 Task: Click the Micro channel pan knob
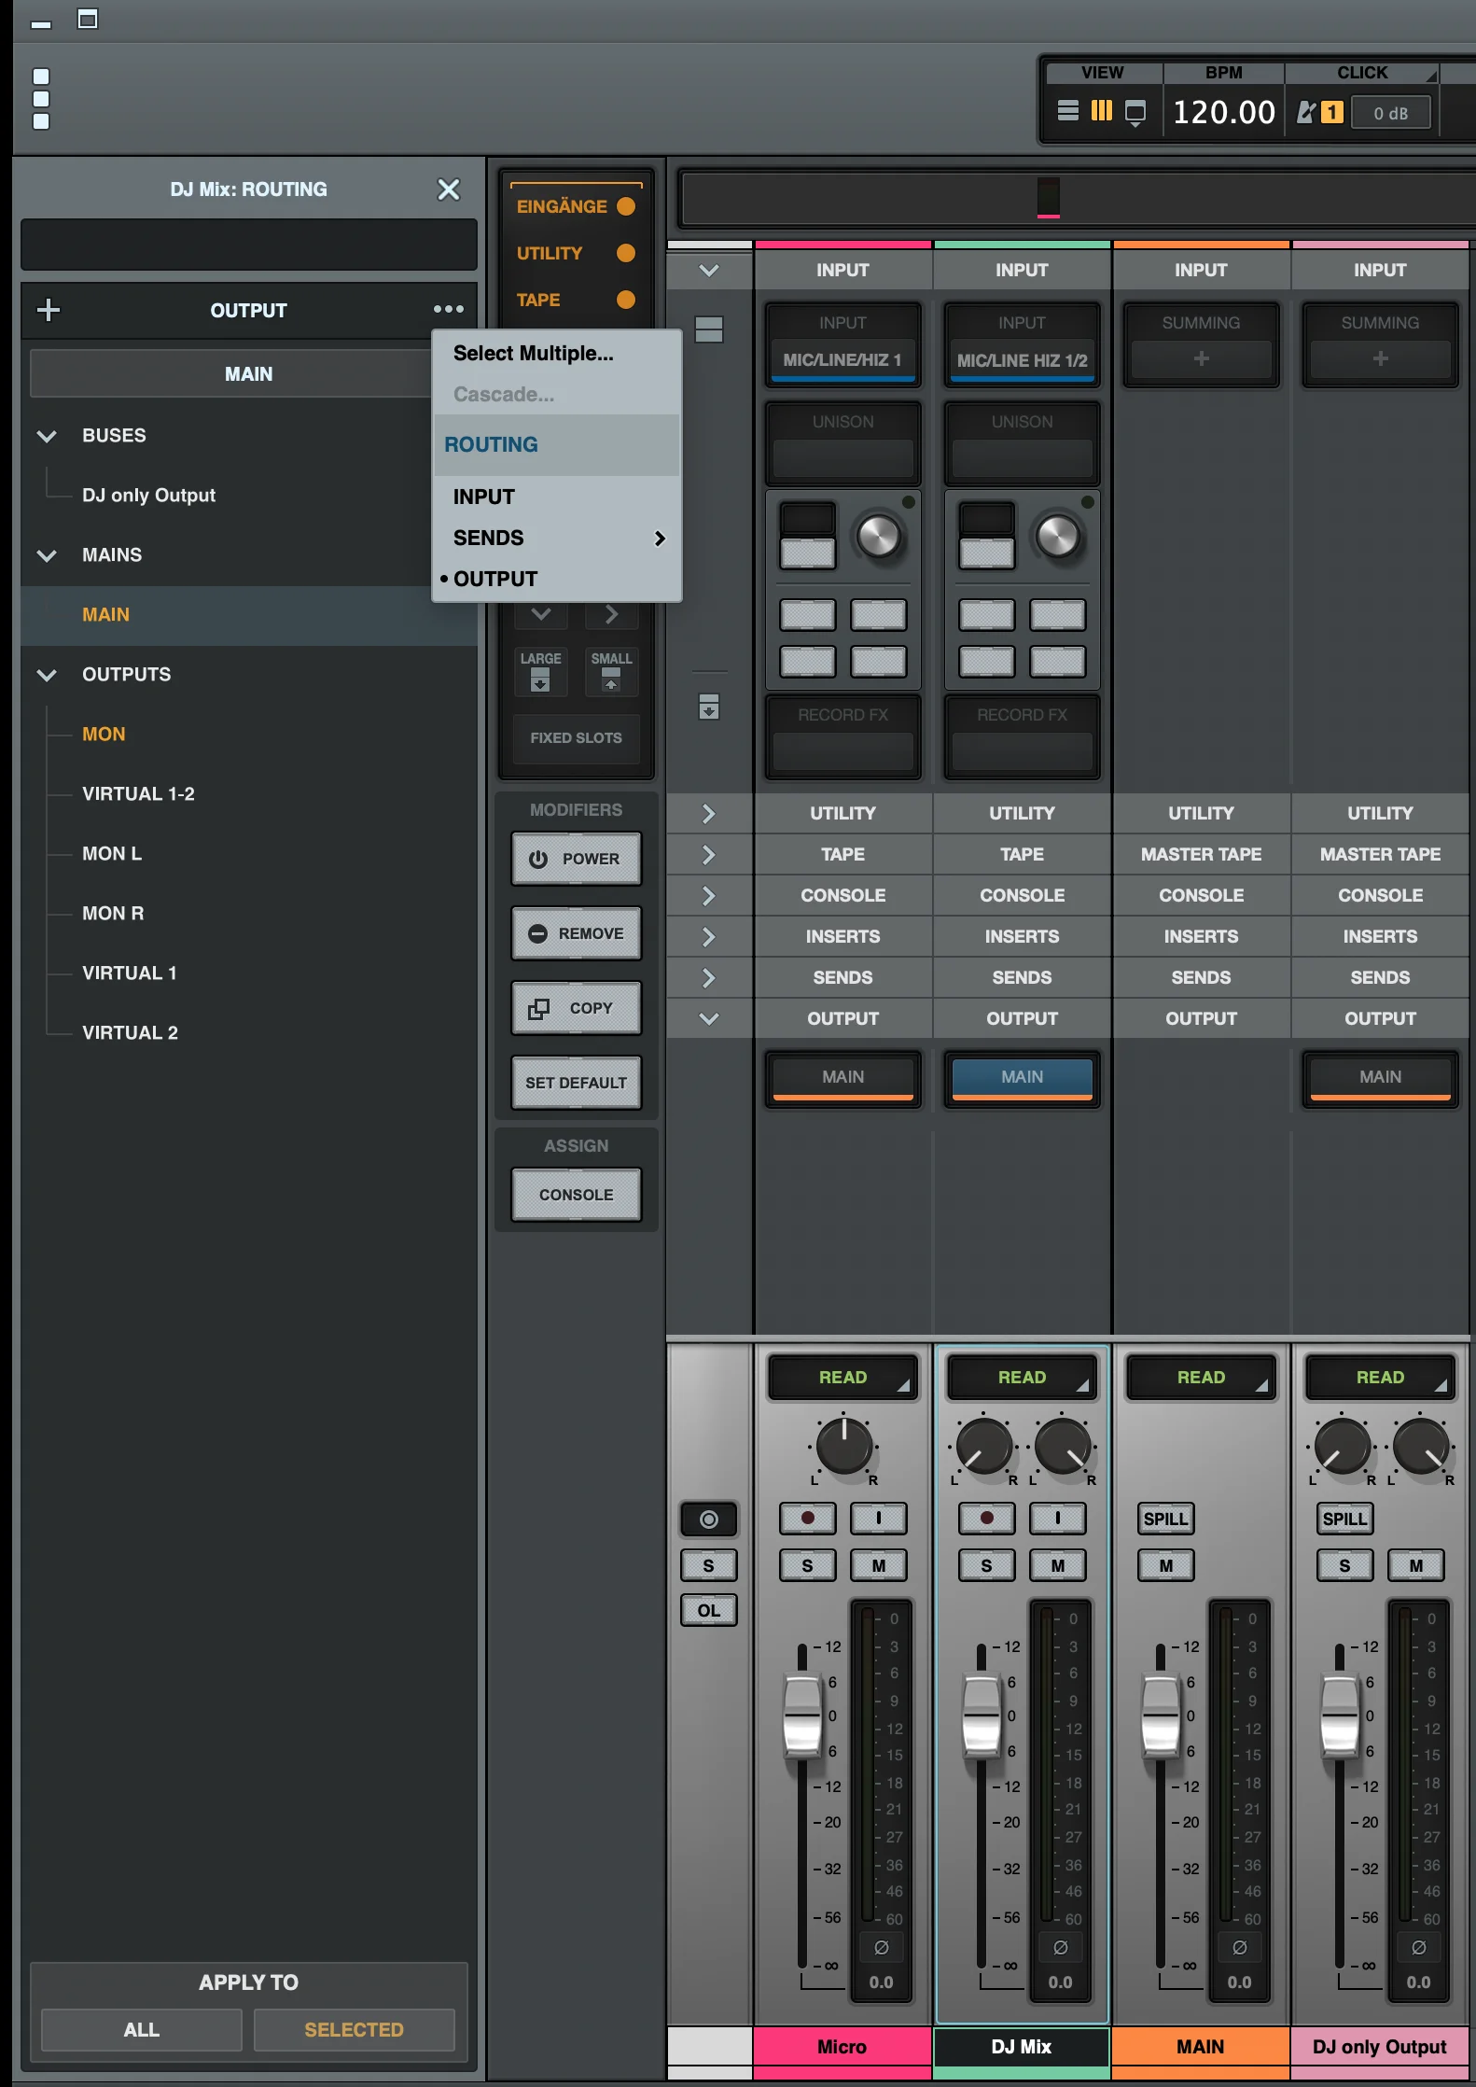point(844,1447)
